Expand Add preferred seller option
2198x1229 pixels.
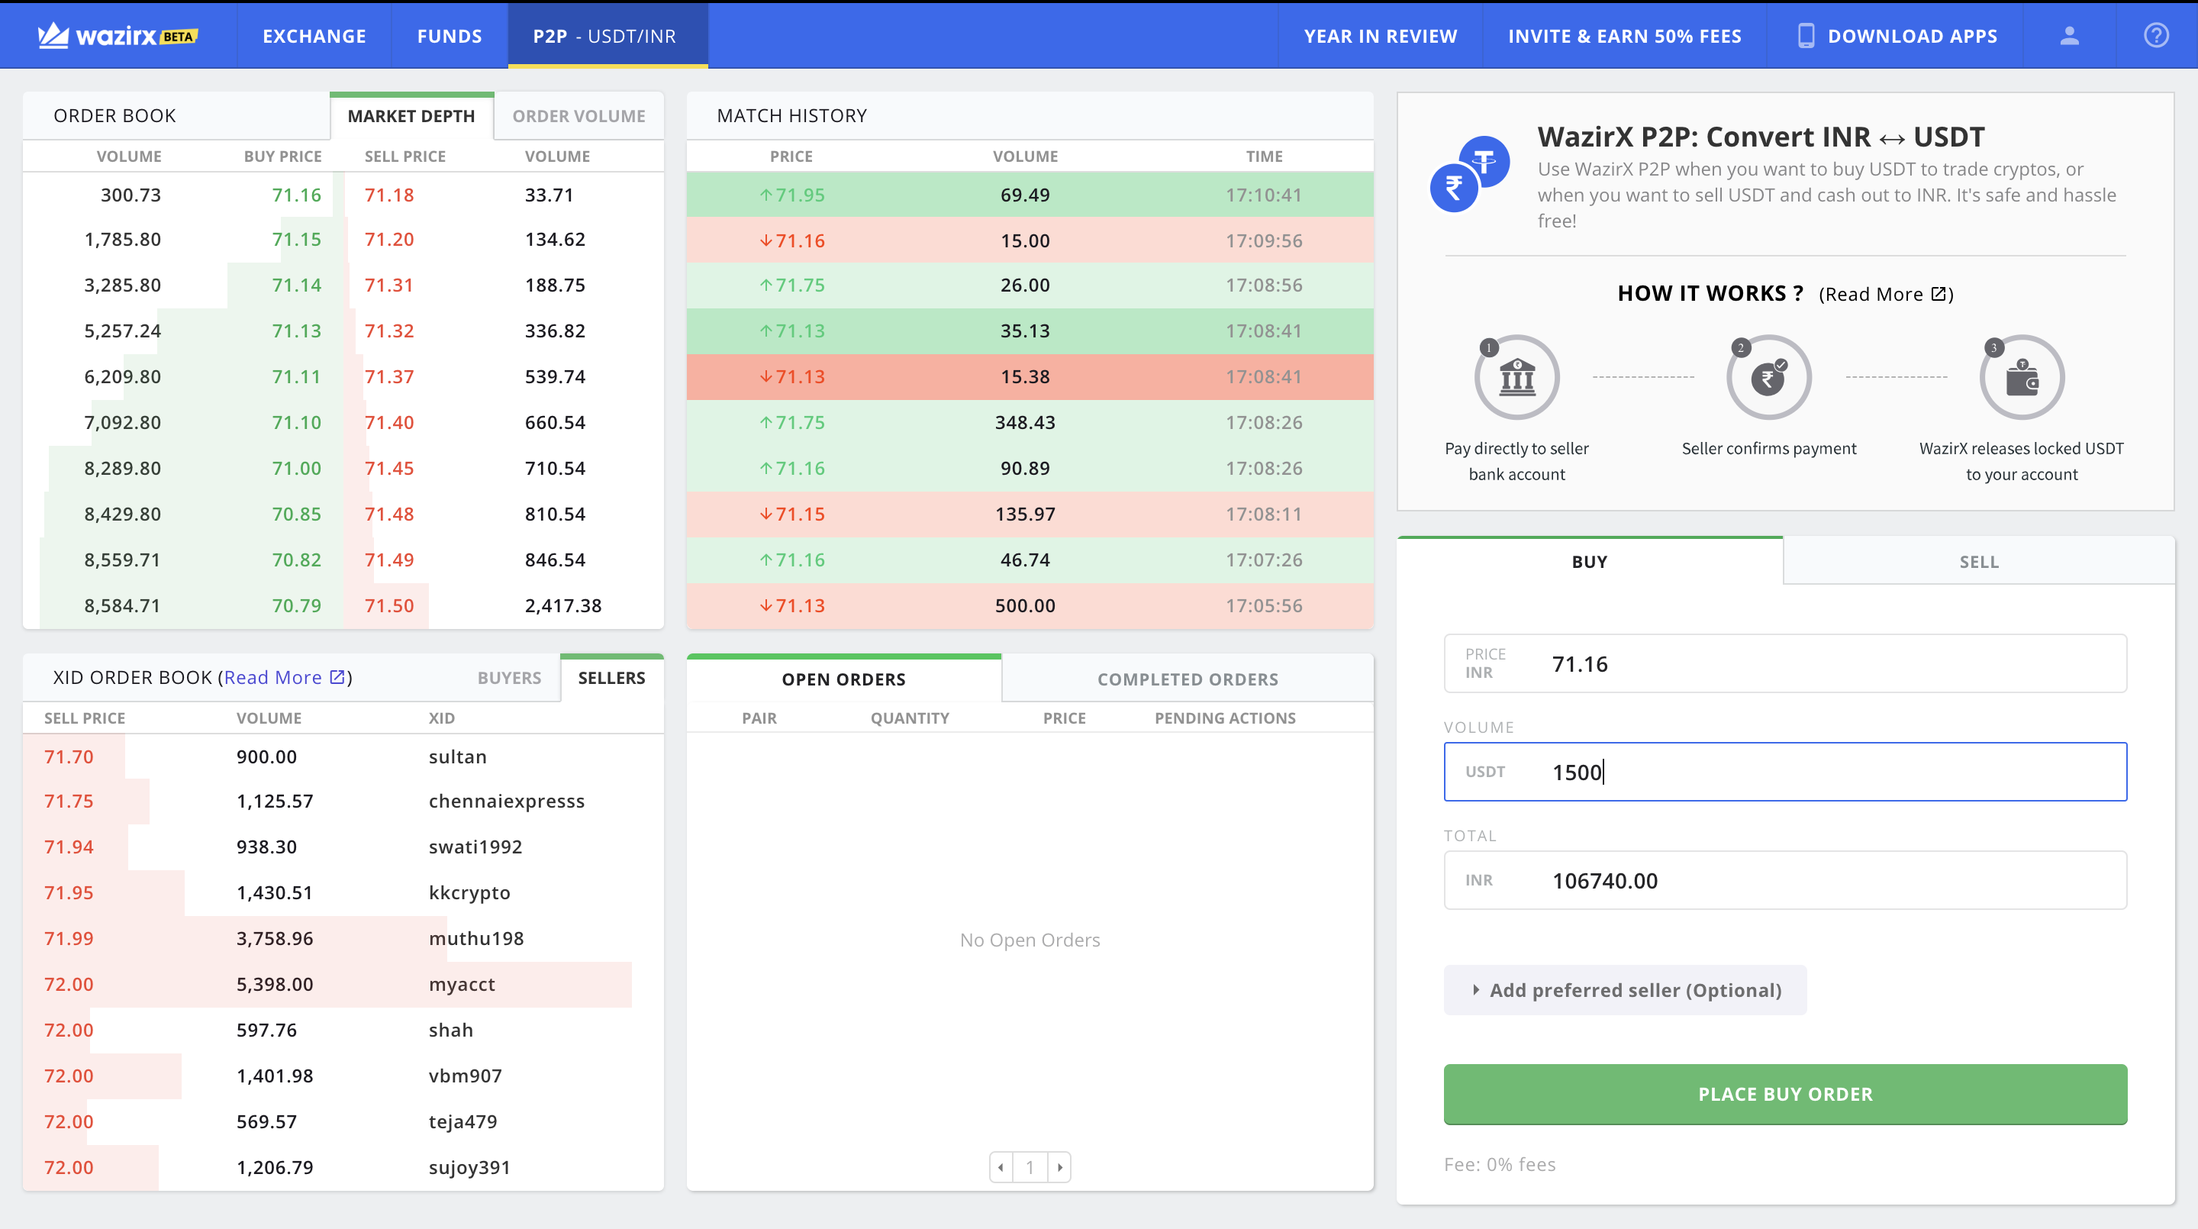[1626, 990]
